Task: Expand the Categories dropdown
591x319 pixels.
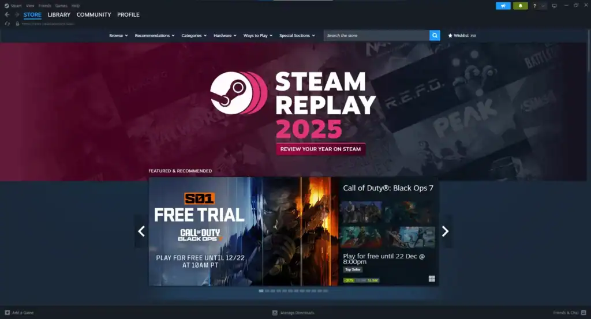Action: [194, 35]
